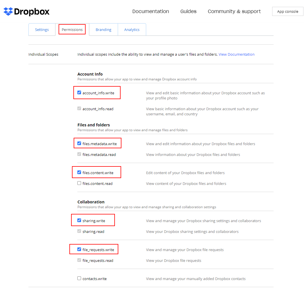304x290 pixels.
Task: Open the Guides menu item
Action: [x=188, y=11]
